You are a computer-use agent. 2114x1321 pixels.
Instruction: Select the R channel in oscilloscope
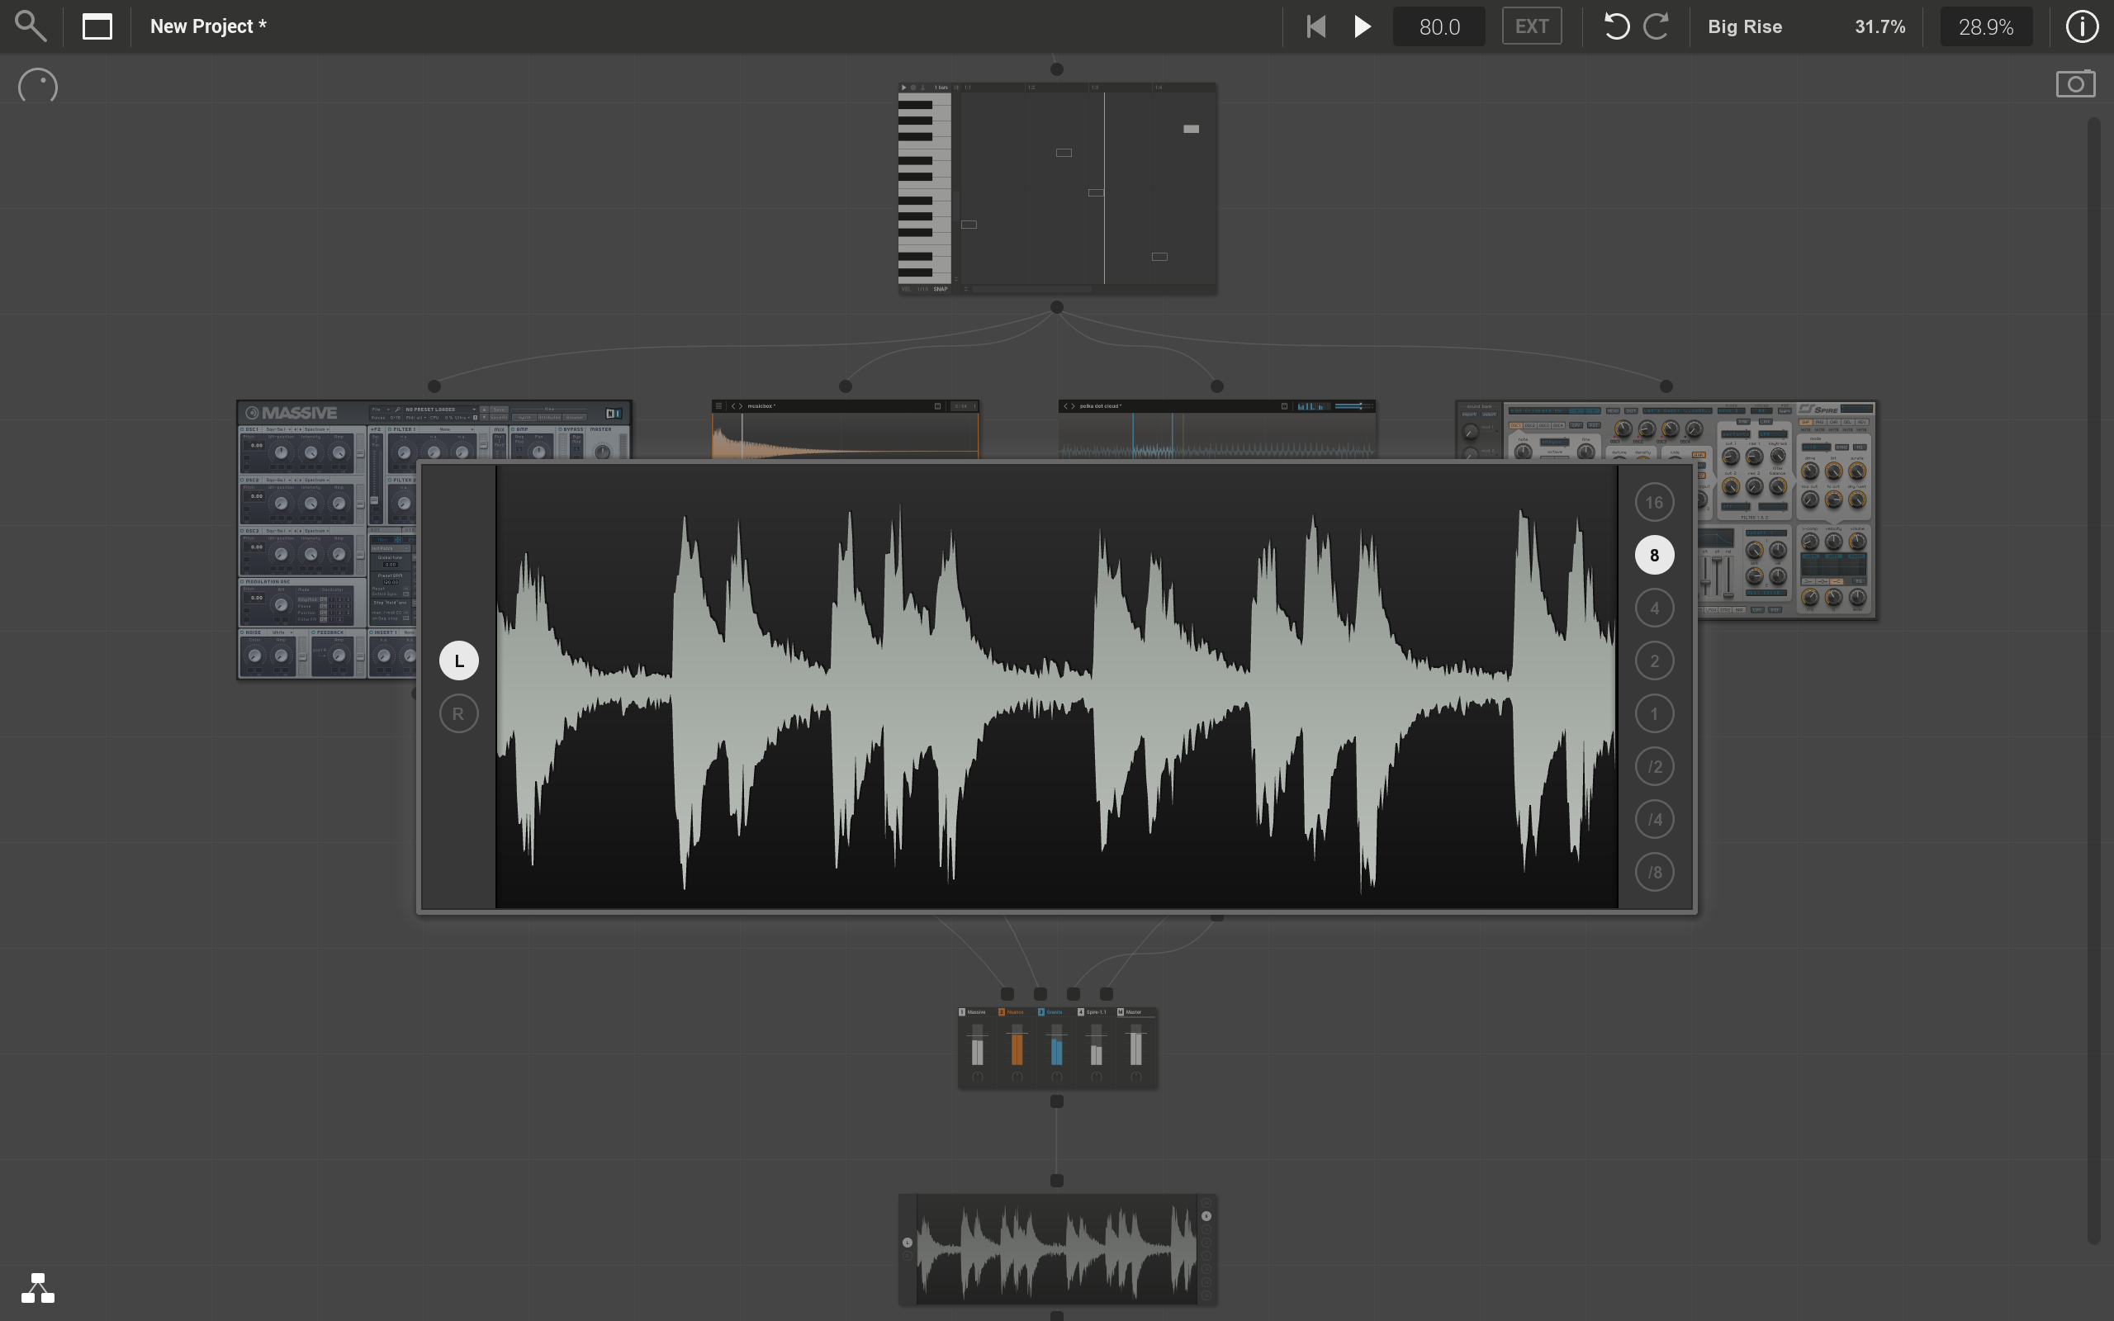(458, 714)
